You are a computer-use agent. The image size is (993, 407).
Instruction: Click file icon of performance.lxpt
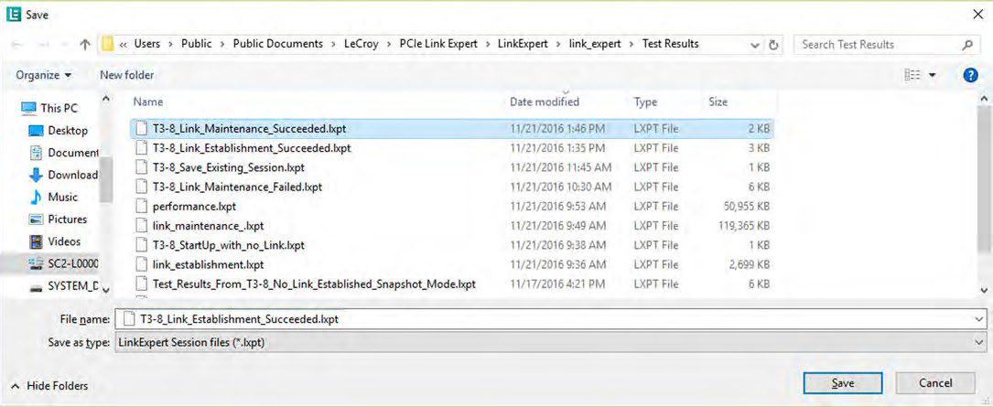point(141,207)
